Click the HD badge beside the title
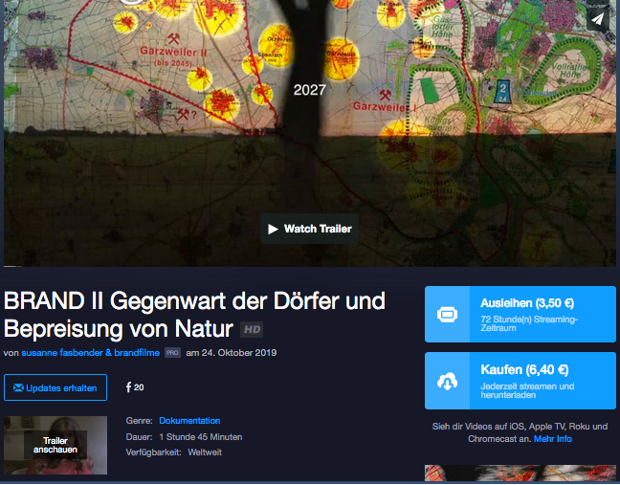Image resolution: width=620 pixels, height=485 pixels. coord(252,330)
